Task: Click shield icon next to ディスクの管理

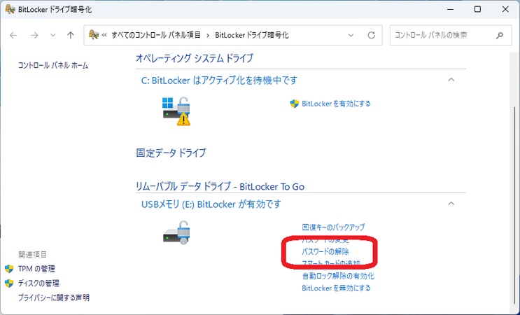Action: pyautogui.click(x=9, y=283)
